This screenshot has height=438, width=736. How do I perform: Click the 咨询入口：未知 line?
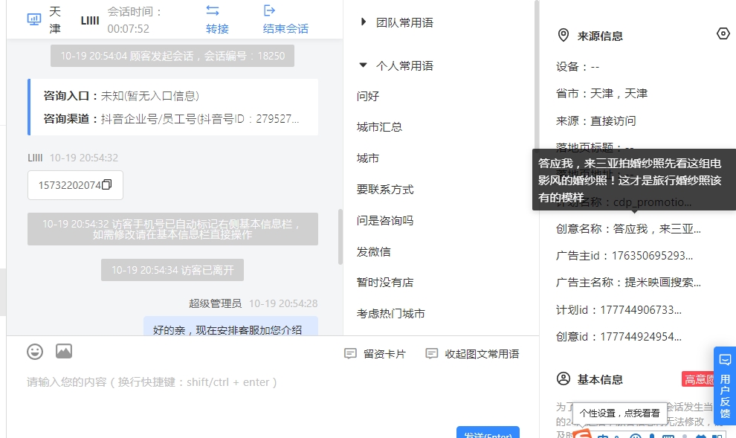click(121, 96)
